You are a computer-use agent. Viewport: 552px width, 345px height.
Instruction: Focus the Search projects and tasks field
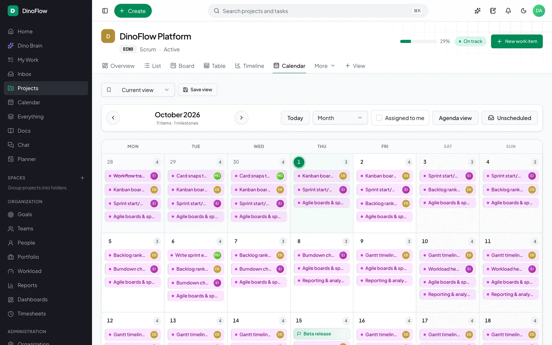[318, 11]
